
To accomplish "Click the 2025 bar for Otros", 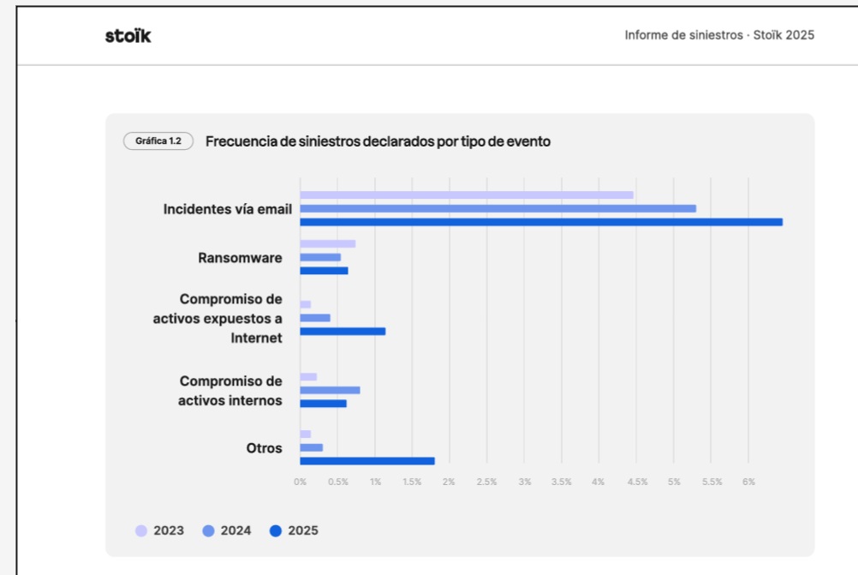I will click(366, 461).
